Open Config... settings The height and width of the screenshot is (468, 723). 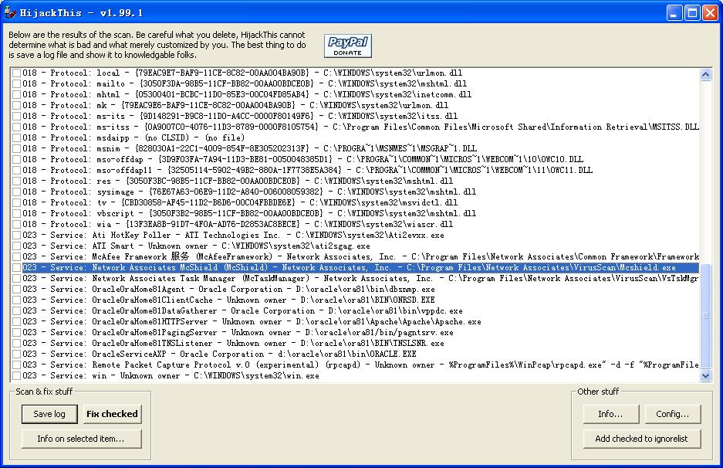coord(673,414)
